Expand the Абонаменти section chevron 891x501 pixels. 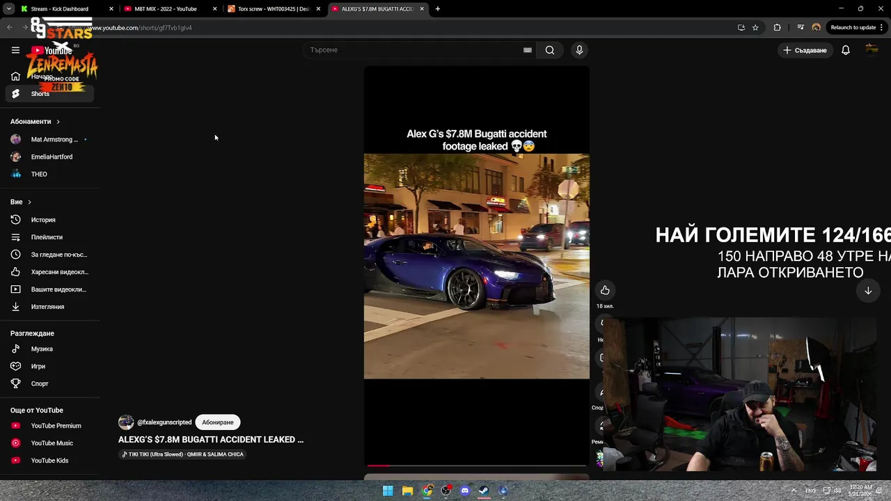(58, 122)
